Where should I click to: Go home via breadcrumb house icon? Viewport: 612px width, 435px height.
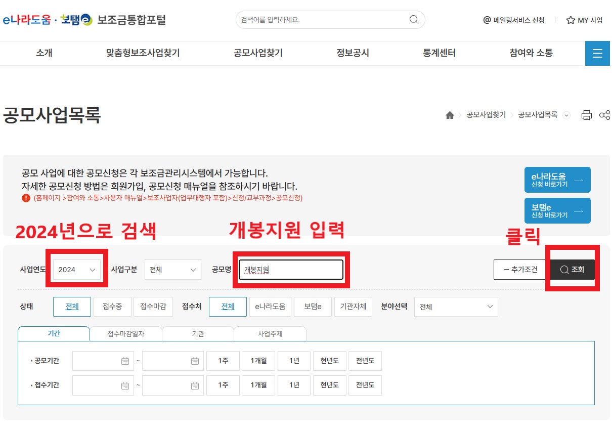(x=450, y=115)
